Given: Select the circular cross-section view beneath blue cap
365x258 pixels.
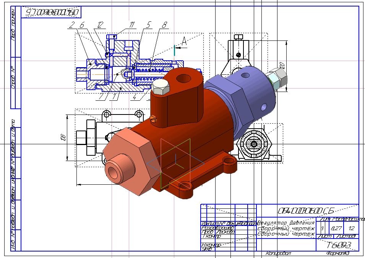Looking at the screenshot, I should tap(254, 144).
